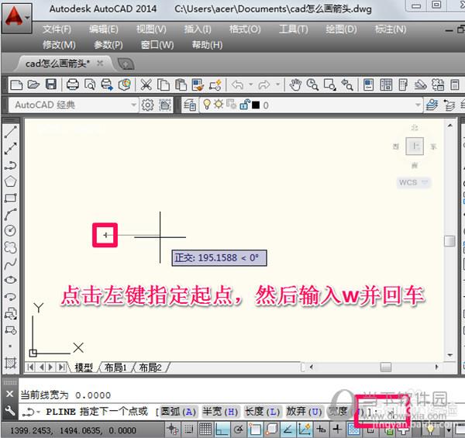Select the Circle tool
Screen dimensions: 465x438
(x=10, y=231)
